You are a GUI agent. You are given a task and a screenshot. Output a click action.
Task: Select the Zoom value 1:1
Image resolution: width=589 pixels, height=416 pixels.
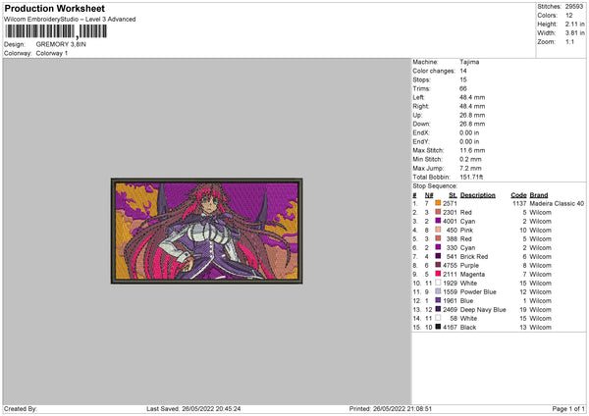coord(569,41)
